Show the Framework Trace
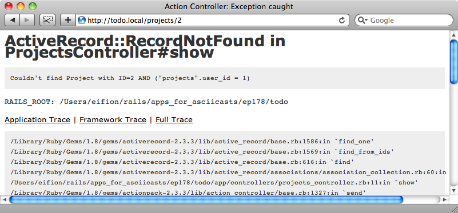458x213 pixels. pos(113,119)
